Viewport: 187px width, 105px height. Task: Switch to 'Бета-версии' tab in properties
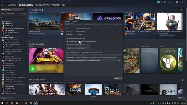108,24
